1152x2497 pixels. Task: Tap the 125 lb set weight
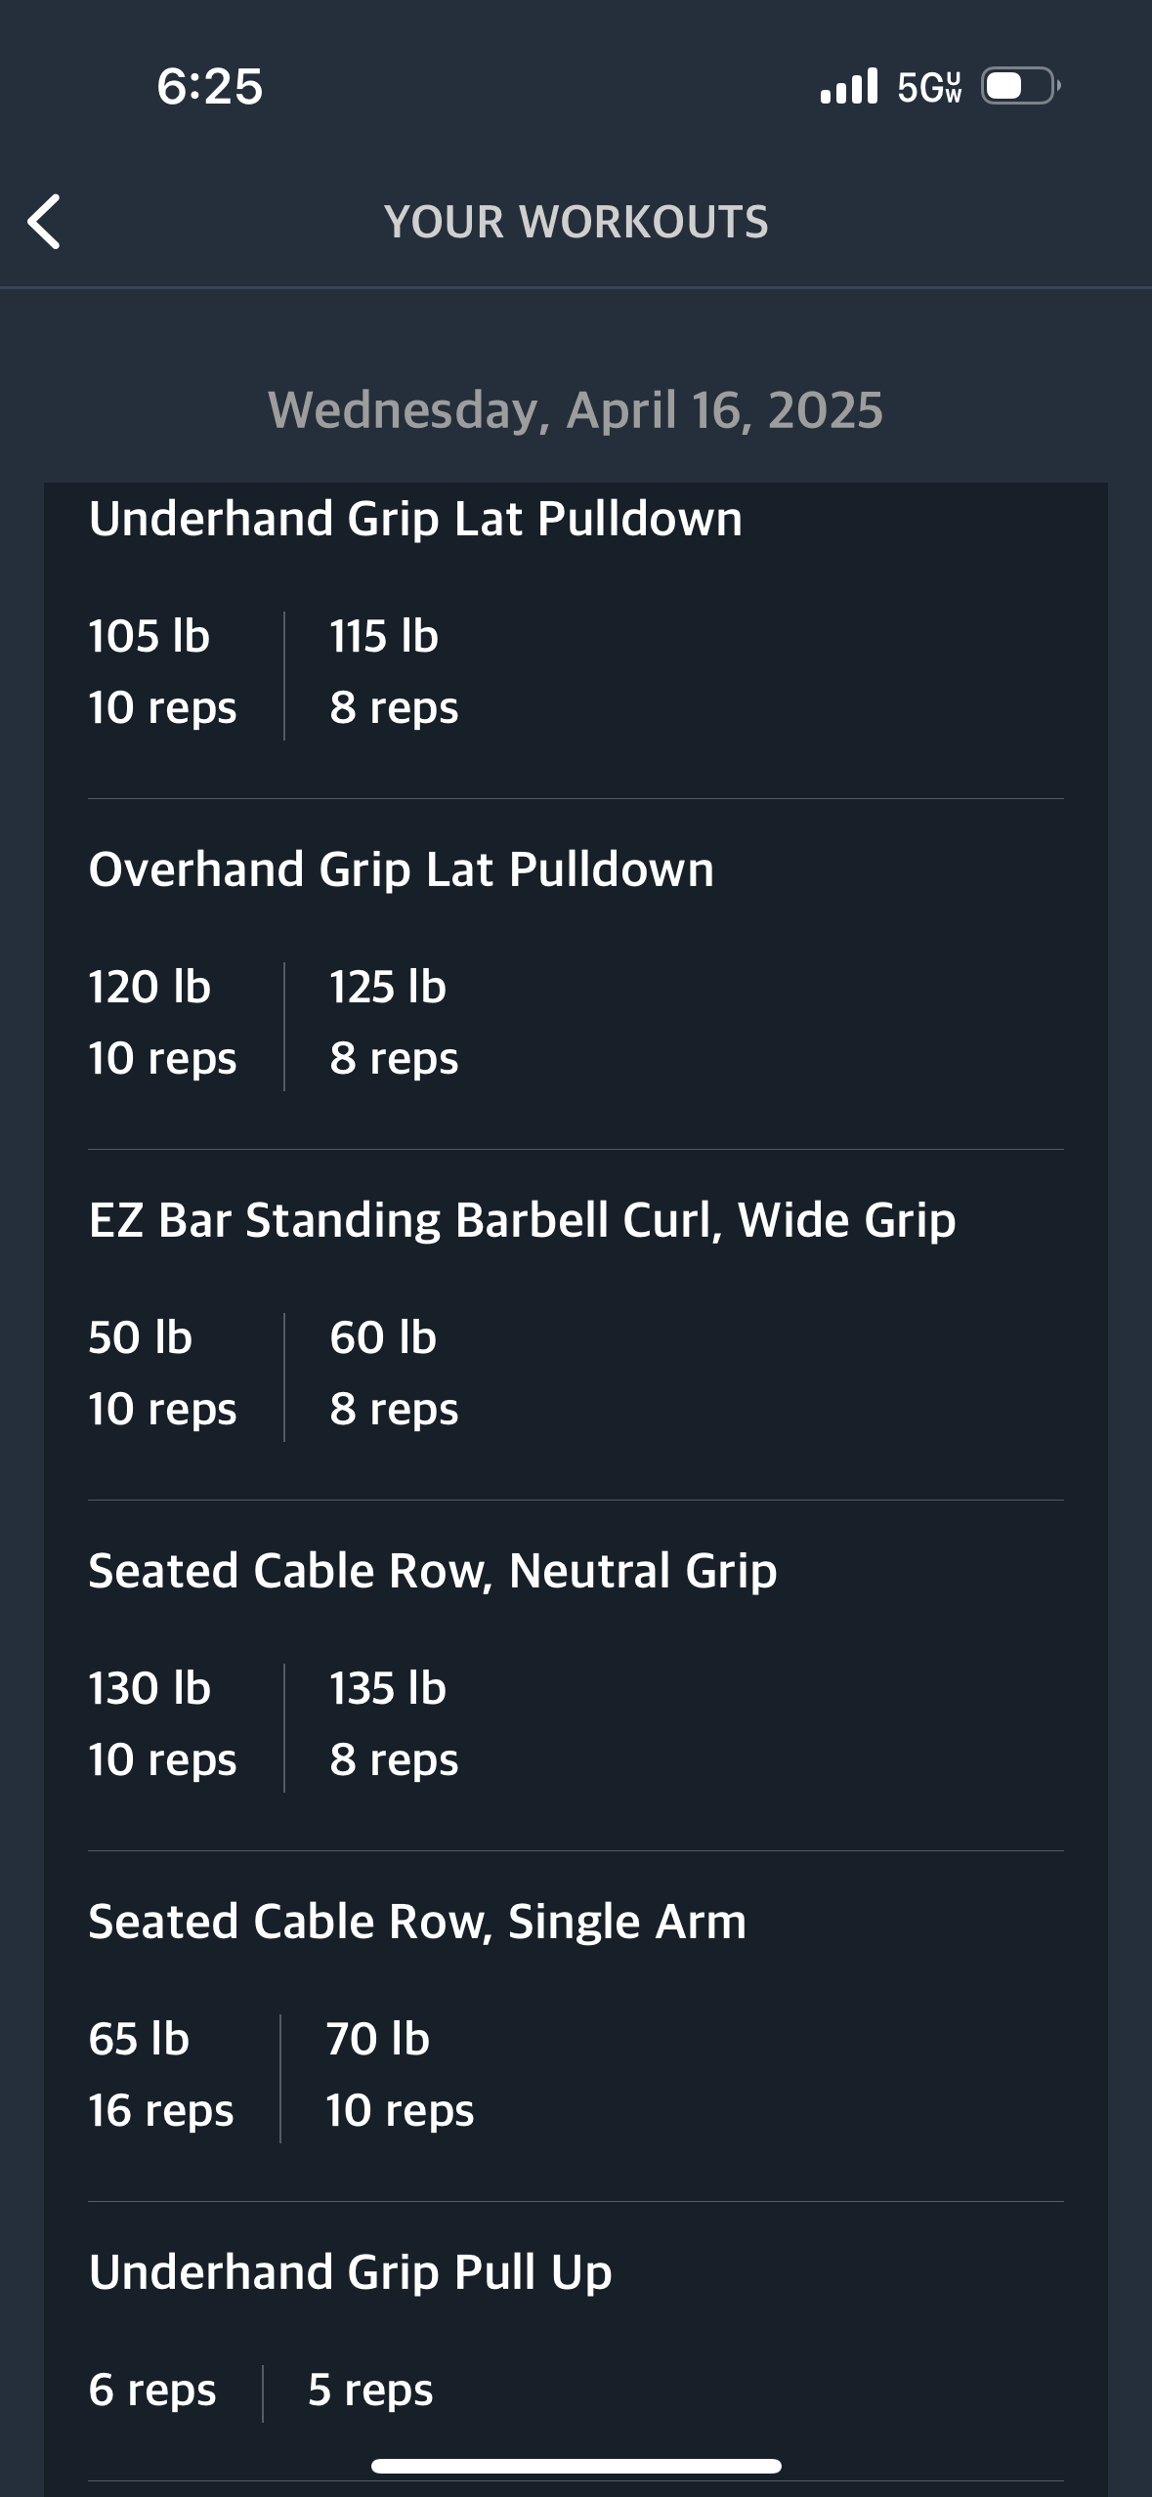point(388,987)
